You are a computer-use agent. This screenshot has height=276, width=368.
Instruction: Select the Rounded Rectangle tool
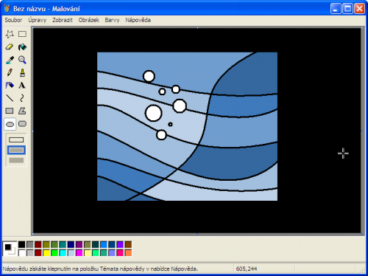pyautogui.click(x=22, y=124)
